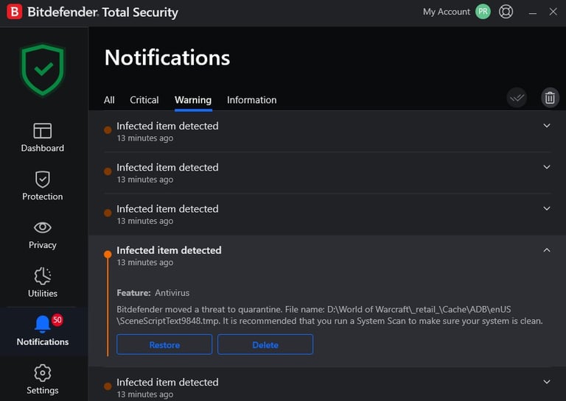The image size is (566, 401).
Task: Select the Warning tab
Action: 193,100
